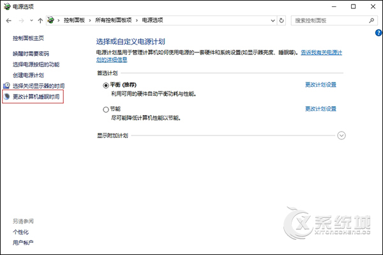Select the 节能 power plan radio
Screen dimensions: 383x255
[106, 109]
